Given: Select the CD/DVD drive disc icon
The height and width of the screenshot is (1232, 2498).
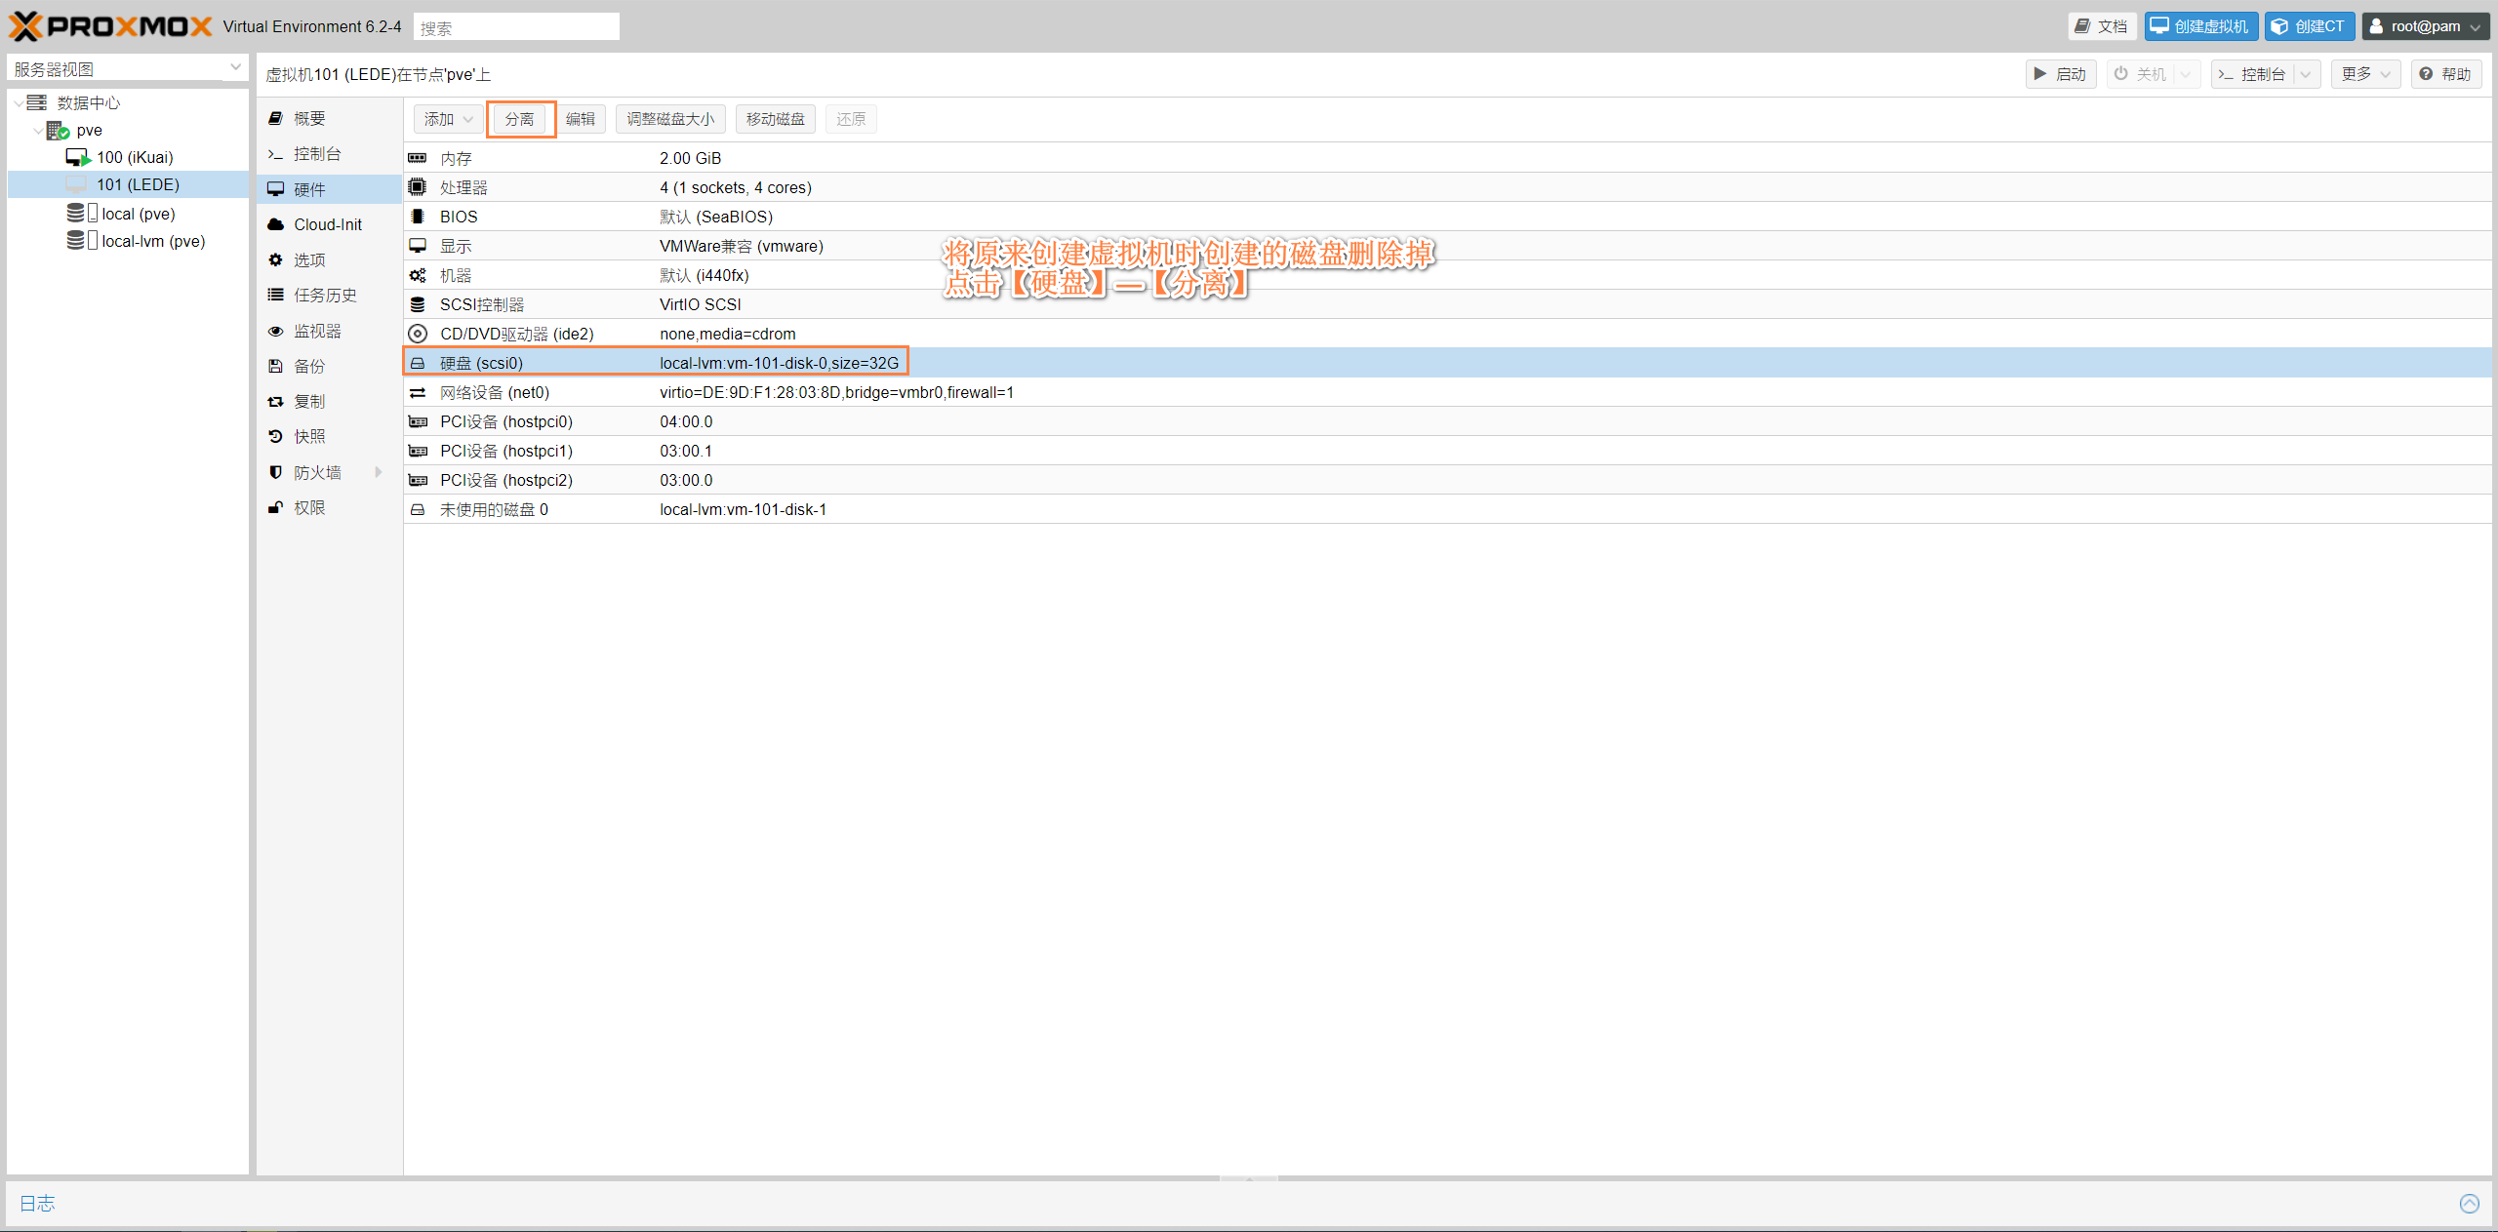Looking at the screenshot, I should point(418,334).
